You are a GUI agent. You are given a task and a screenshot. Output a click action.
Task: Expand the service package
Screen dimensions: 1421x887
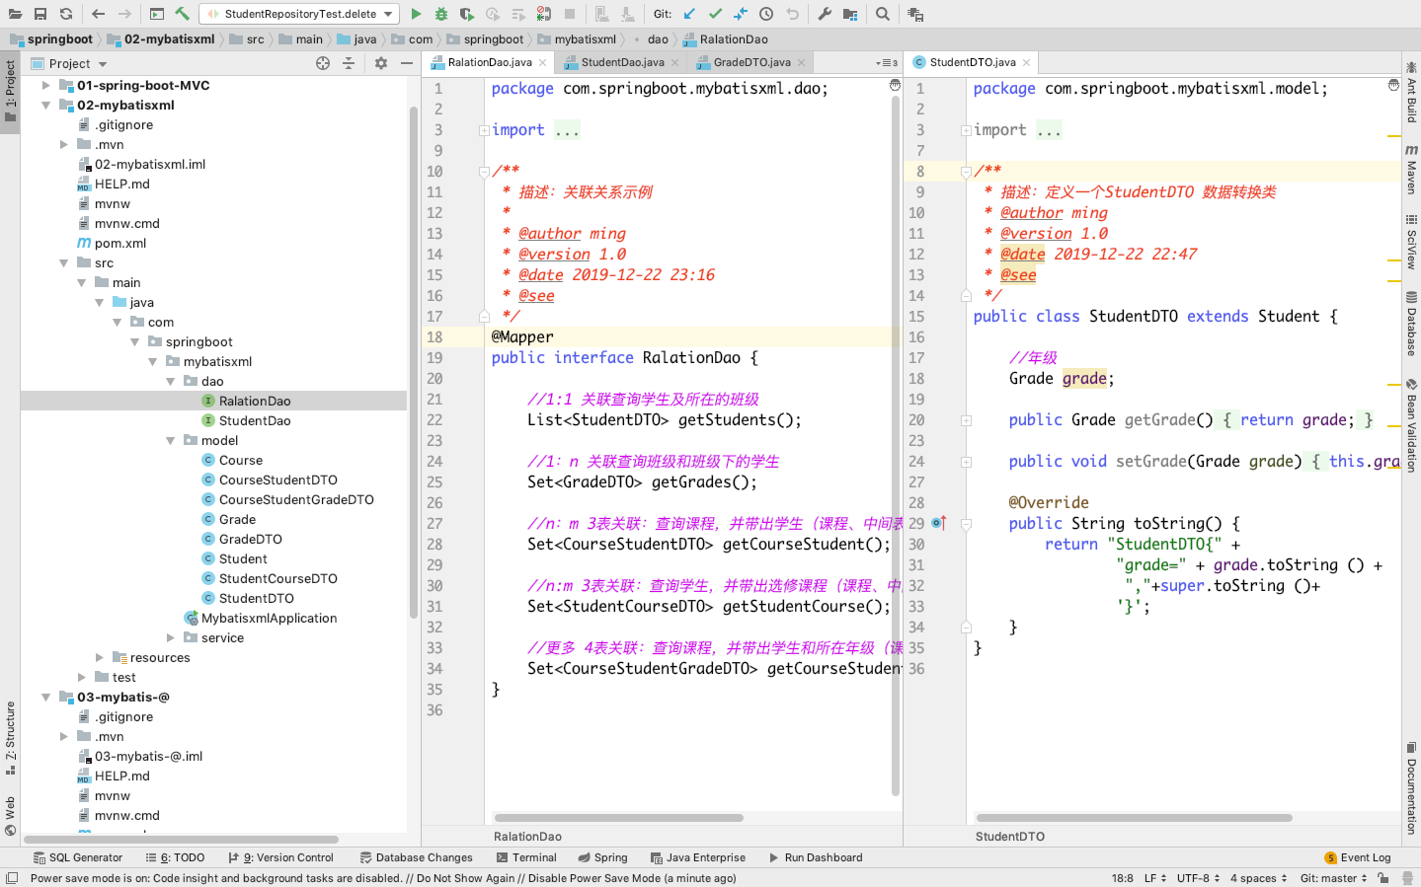(170, 638)
